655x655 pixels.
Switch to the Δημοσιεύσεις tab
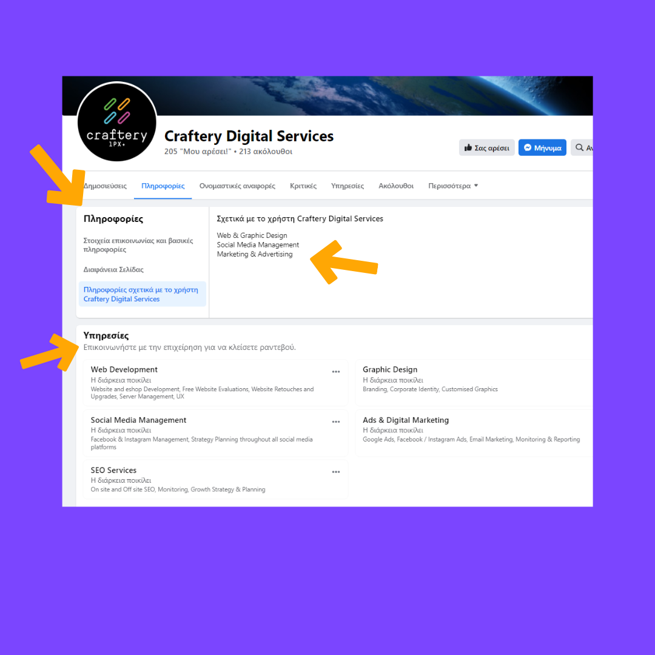tap(105, 186)
